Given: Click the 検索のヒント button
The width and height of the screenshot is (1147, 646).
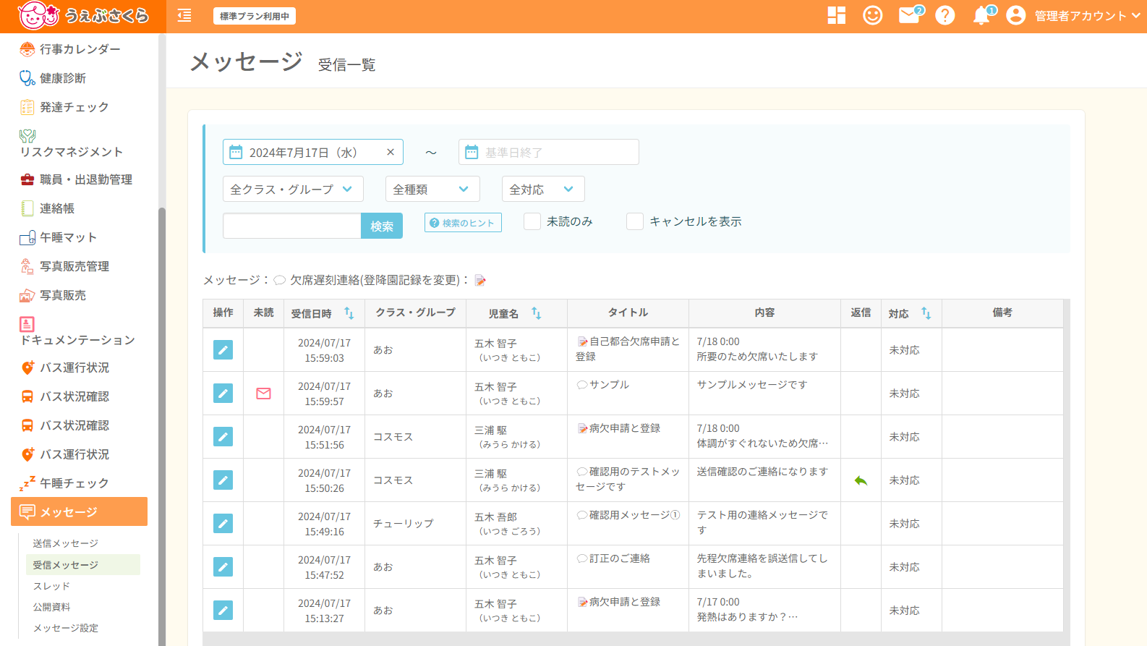Looking at the screenshot, I should 463,223.
